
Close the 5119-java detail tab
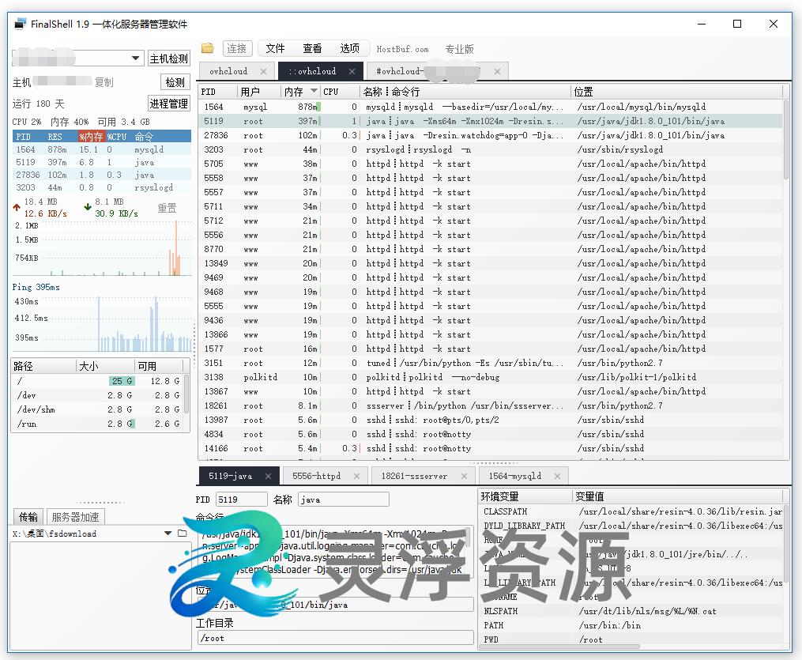[268, 476]
